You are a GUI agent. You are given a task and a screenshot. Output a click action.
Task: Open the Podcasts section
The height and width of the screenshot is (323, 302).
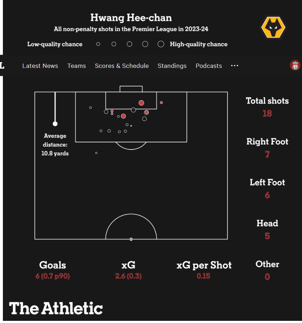209,66
